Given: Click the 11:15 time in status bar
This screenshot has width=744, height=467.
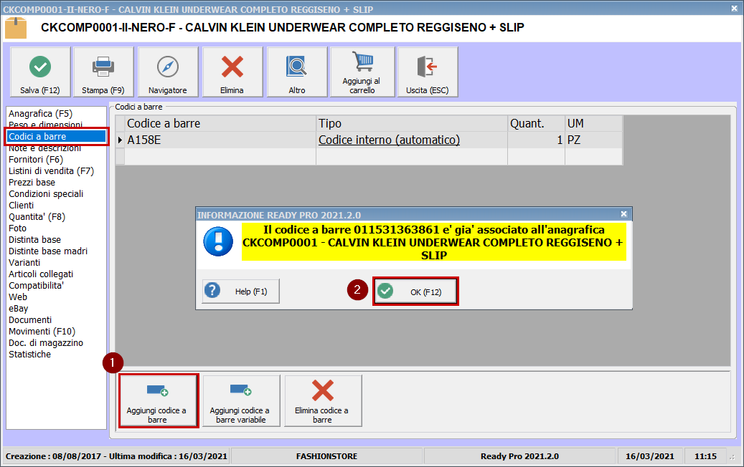Looking at the screenshot, I should tap(705, 456).
